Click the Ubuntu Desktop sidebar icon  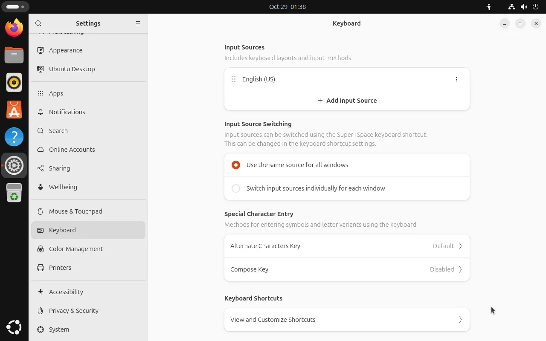41,69
